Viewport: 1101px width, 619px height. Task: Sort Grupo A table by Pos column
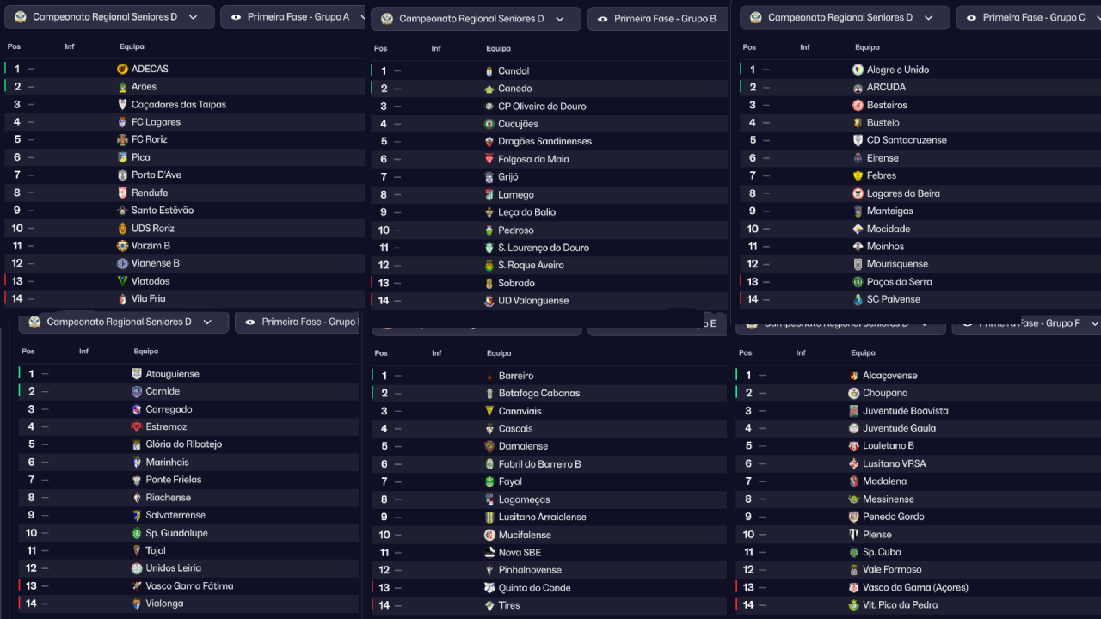click(x=14, y=46)
